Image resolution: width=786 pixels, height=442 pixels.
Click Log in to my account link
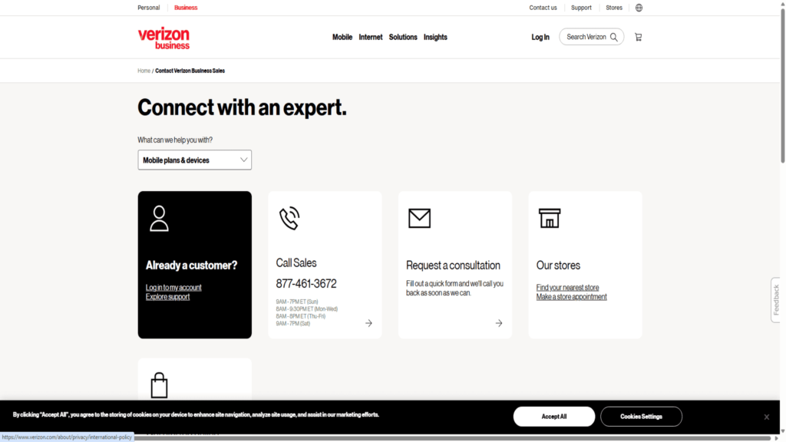point(173,287)
